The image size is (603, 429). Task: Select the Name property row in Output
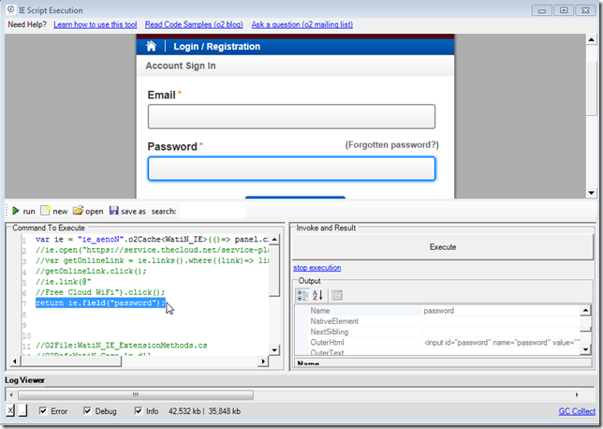tap(437, 310)
